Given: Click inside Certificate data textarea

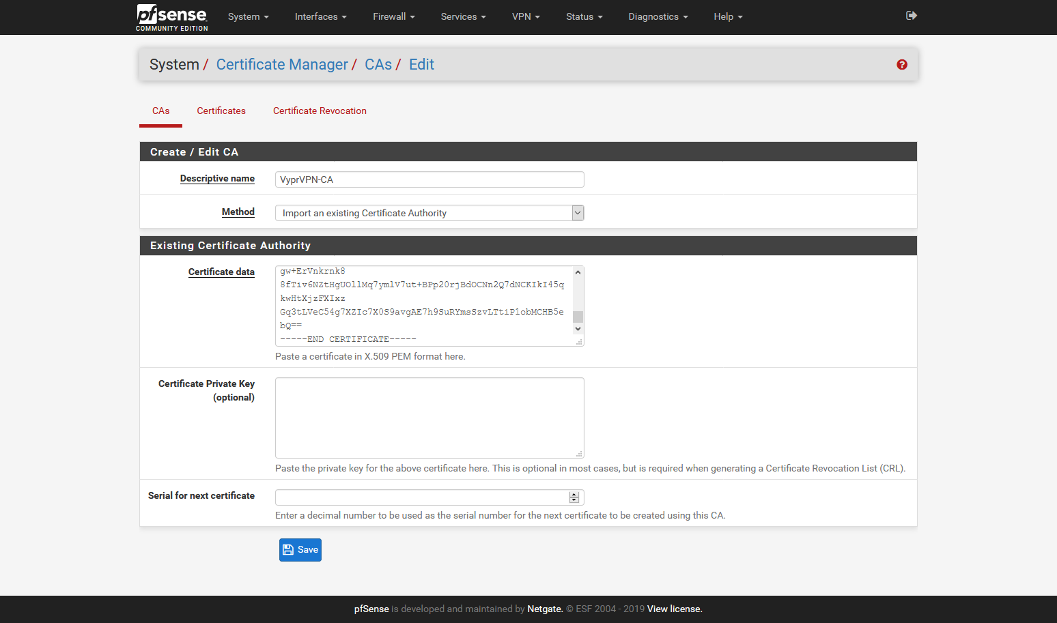Looking at the screenshot, I should click(x=423, y=306).
